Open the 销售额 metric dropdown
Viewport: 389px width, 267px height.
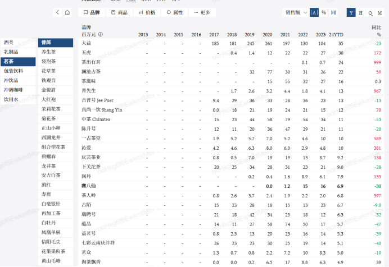click(295, 12)
